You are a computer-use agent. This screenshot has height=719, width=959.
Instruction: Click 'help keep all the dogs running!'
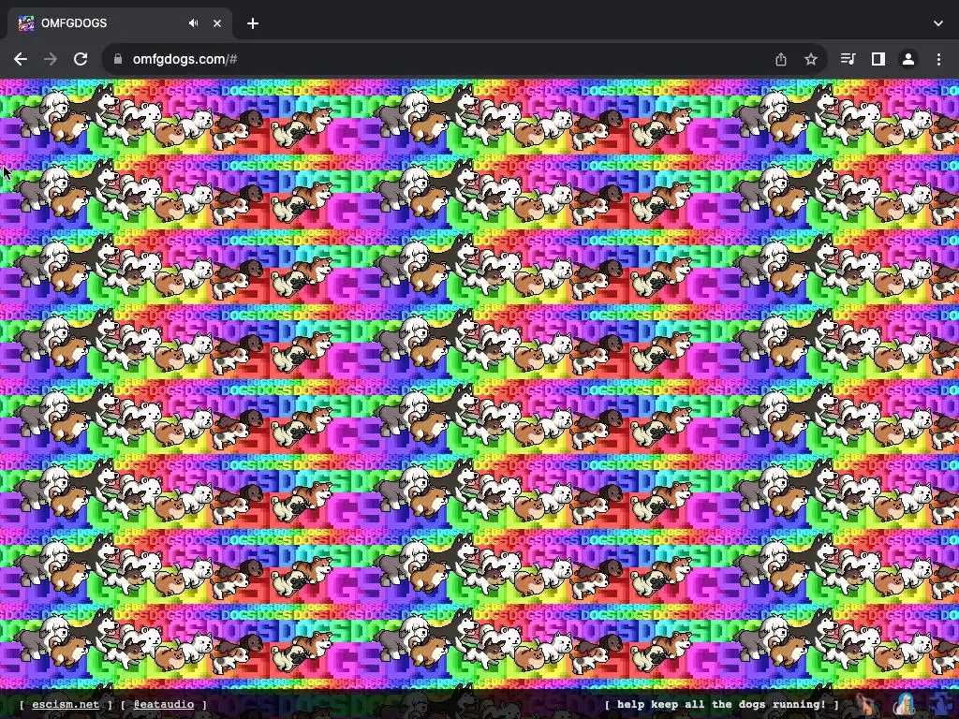tap(722, 704)
